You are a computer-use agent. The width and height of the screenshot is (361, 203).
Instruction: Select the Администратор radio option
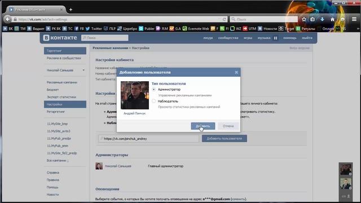tap(154, 89)
